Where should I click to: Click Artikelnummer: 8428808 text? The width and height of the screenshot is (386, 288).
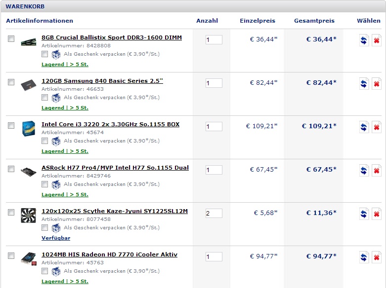click(x=76, y=46)
